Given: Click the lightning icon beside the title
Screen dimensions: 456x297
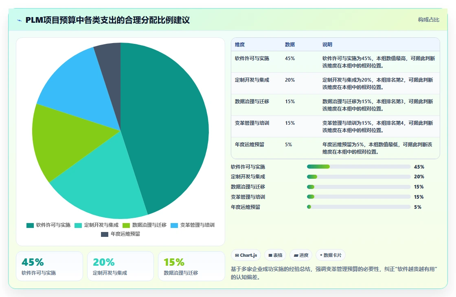Looking at the screenshot, I should [x=20, y=20].
